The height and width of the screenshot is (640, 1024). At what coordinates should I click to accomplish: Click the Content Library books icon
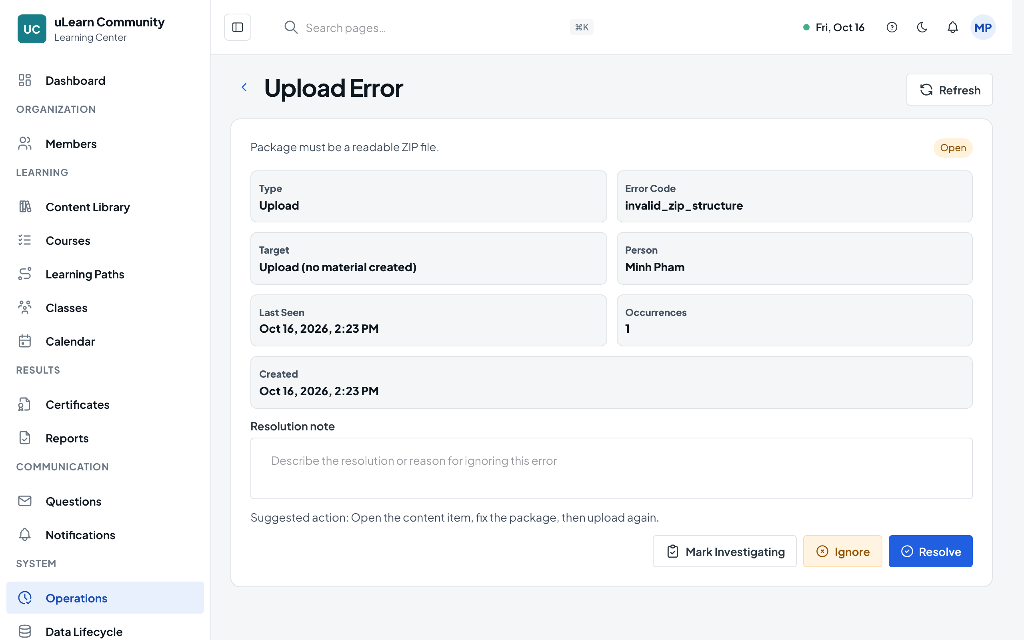click(x=25, y=206)
